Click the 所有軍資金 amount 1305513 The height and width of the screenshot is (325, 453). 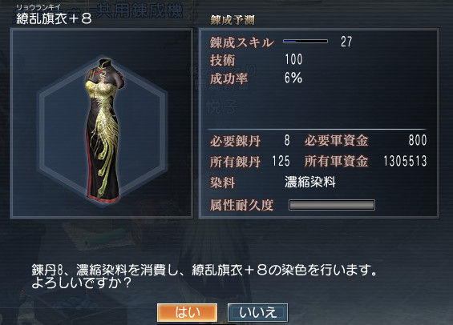pos(406,161)
